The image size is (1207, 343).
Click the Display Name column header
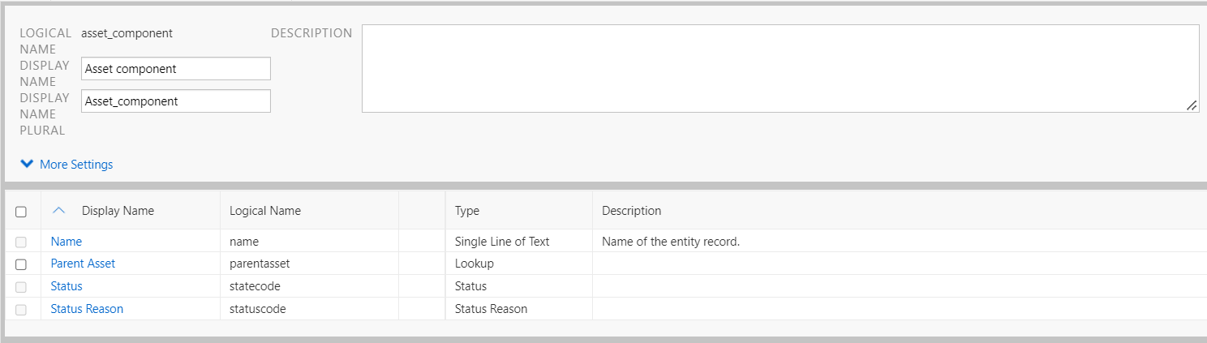point(118,211)
